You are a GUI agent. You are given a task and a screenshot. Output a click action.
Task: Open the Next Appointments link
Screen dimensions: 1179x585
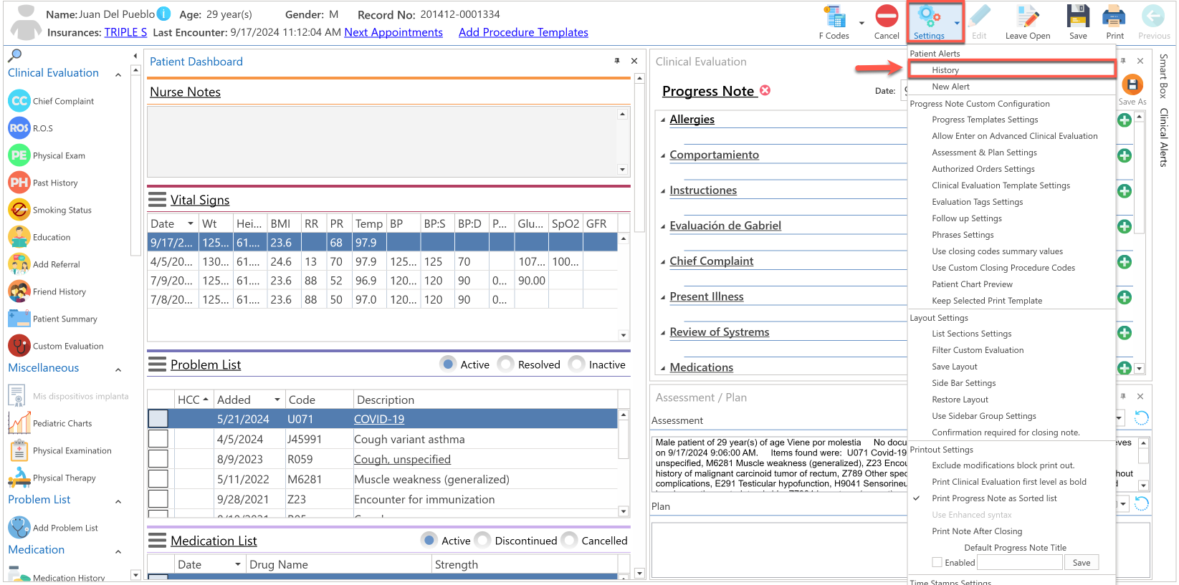[393, 32]
